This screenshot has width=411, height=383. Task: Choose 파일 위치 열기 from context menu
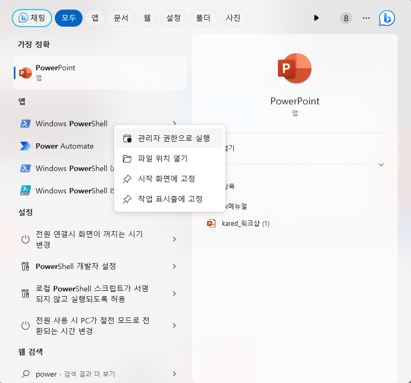(x=170, y=158)
